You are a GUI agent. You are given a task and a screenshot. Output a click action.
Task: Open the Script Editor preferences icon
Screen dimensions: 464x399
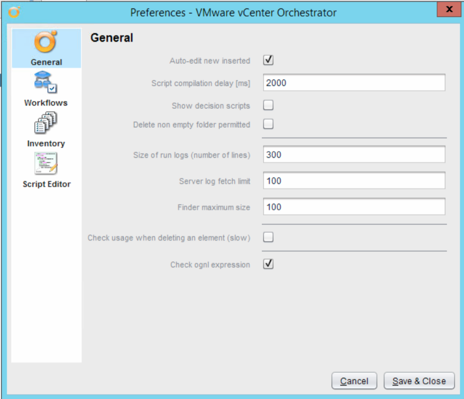(46, 163)
